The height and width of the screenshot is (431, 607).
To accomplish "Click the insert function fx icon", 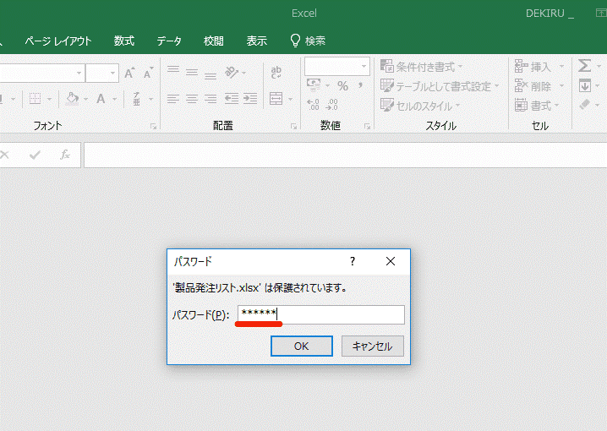I will pos(64,155).
